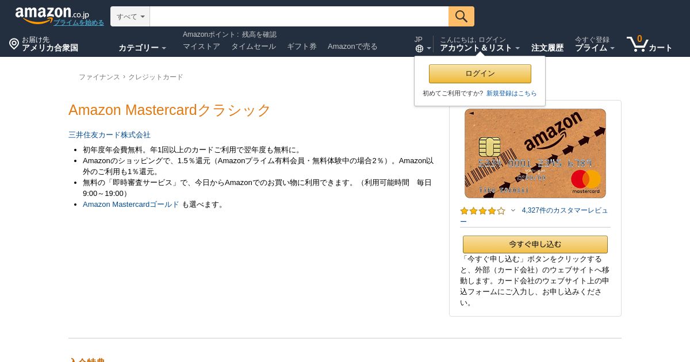Click the Amazon.co.jp logo
The height and width of the screenshot is (362, 690).
pyautogui.click(x=52, y=15)
